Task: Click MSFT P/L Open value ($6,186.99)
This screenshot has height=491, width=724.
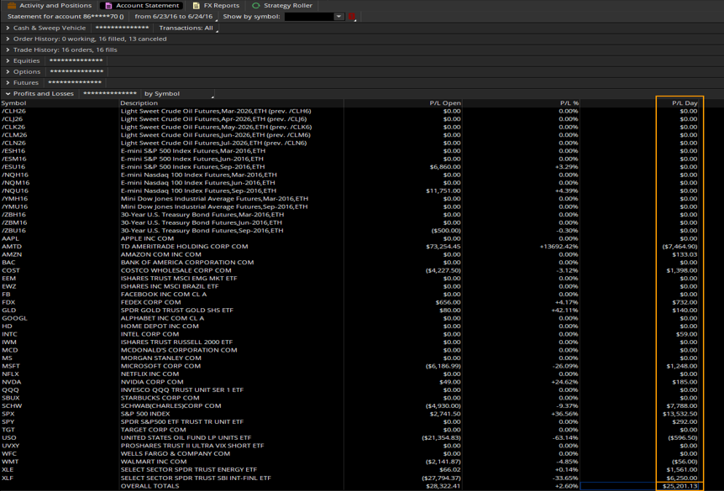Action: [x=443, y=367]
